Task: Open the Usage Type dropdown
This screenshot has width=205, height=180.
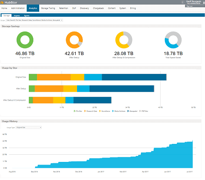Action: tap(29, 128)
